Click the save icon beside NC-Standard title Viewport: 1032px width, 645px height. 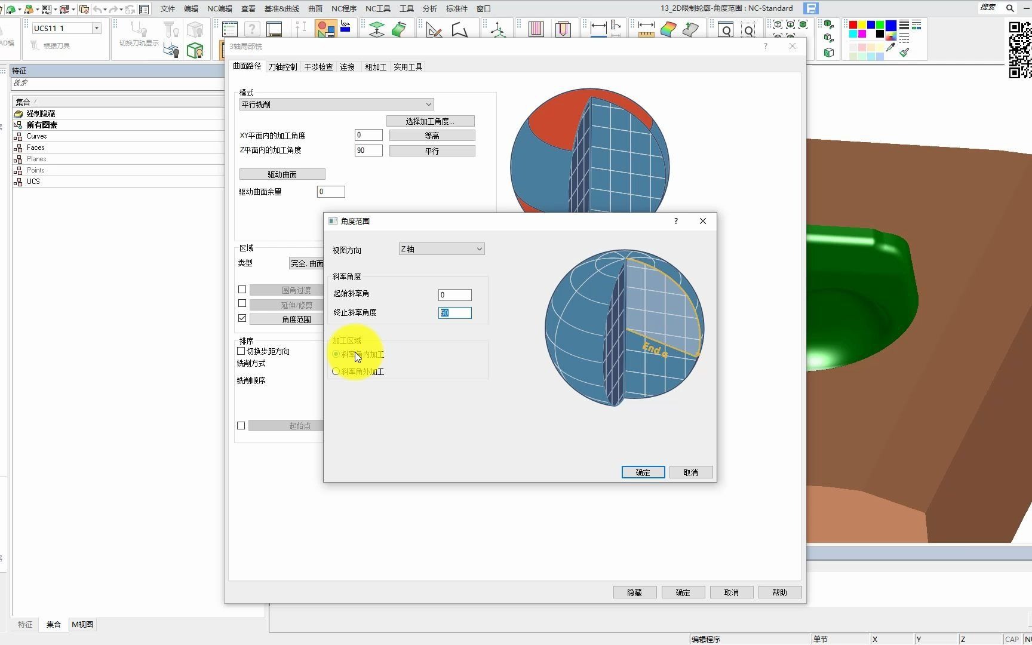810,8
